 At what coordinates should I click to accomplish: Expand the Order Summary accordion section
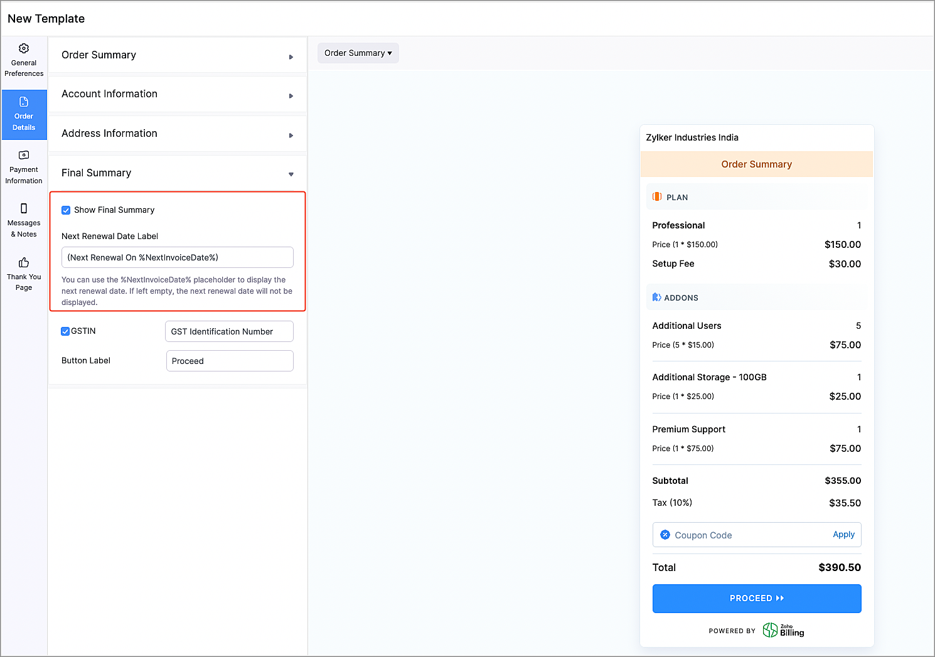178,56
